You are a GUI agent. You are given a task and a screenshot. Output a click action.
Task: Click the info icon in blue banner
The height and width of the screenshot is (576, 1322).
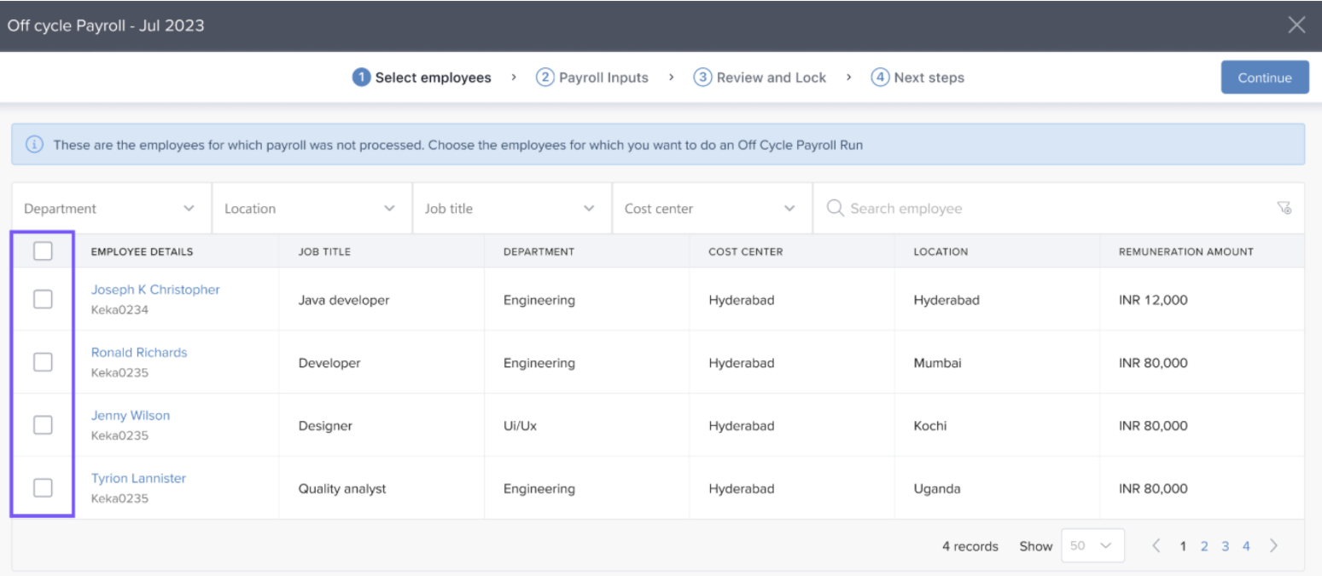[x=35, y=145]
